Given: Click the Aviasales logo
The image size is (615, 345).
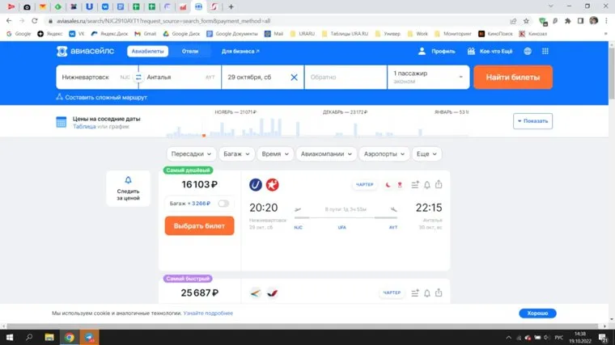Looking at the screenshot, I should (x=85, y=51).
